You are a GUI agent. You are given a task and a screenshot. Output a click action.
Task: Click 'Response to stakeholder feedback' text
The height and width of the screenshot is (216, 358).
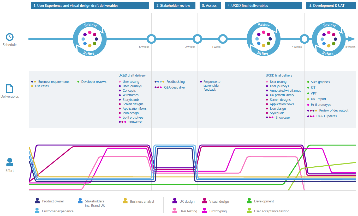[x=212, y=86]
